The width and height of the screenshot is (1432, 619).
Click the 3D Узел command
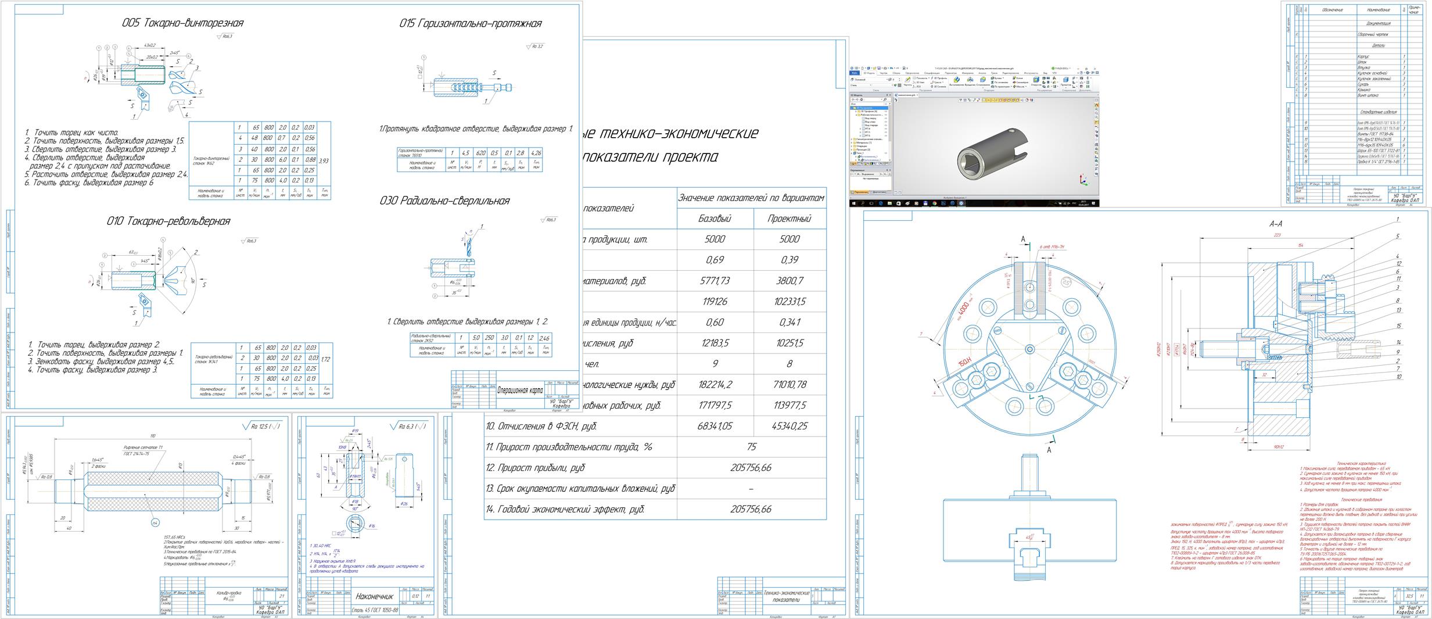[x=918, y=83]
